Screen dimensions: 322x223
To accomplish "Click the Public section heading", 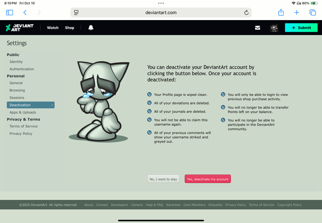I will click(x=13, y=55).
